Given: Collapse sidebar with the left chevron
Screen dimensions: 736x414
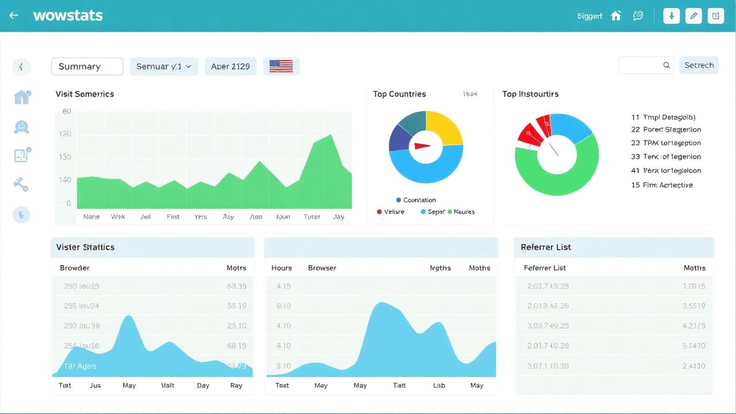Looking at the screenshot, I should click(x=21, y=67).
